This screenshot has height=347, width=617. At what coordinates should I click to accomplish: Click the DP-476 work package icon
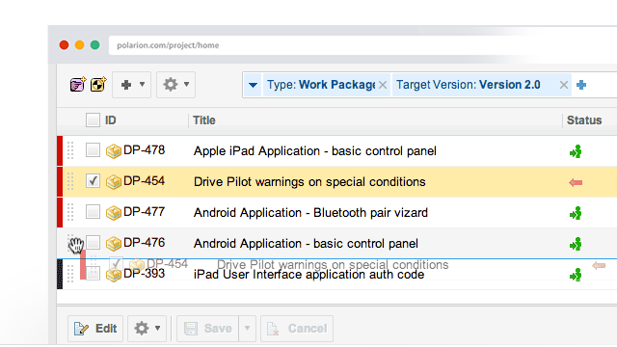coord(114,244)
